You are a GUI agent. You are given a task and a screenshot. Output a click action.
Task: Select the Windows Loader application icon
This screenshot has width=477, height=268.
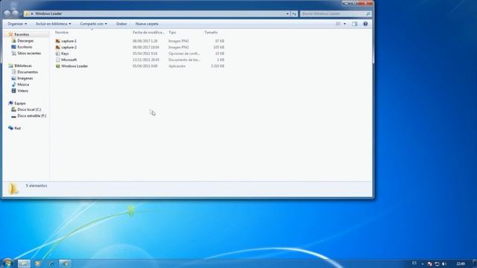[58, 66]
